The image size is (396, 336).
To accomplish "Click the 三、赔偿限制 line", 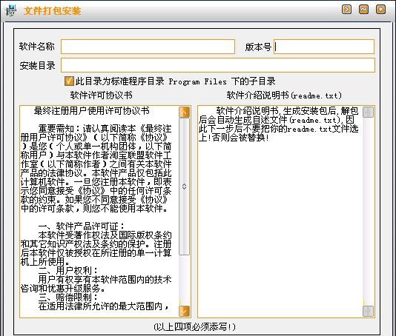I will click(68, 297).
